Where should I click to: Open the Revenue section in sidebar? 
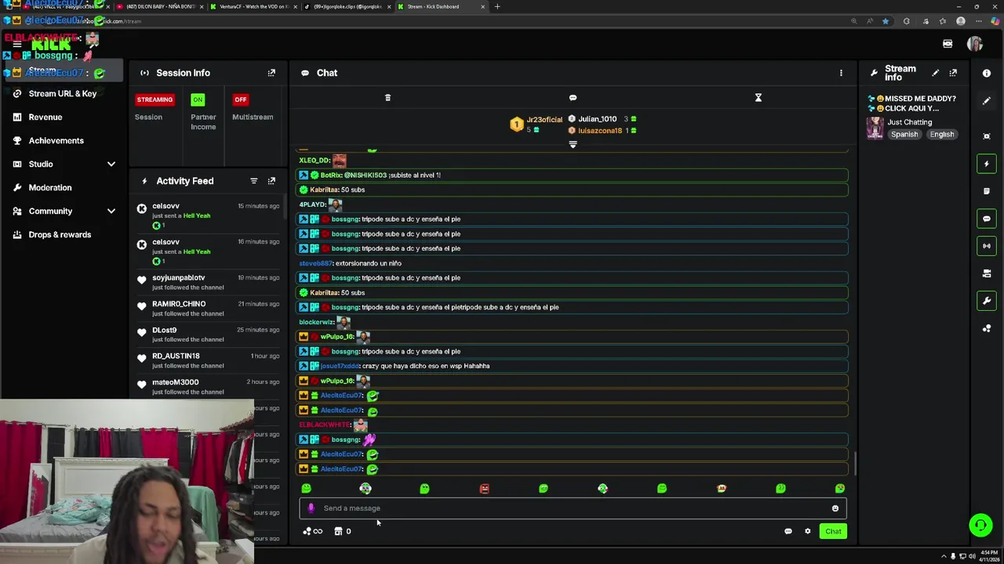45,117
